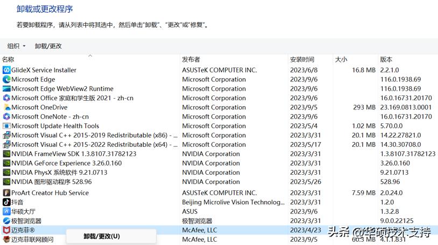Sort by the 安装时间 column header

pyautogui.click(x=302, y=60)
